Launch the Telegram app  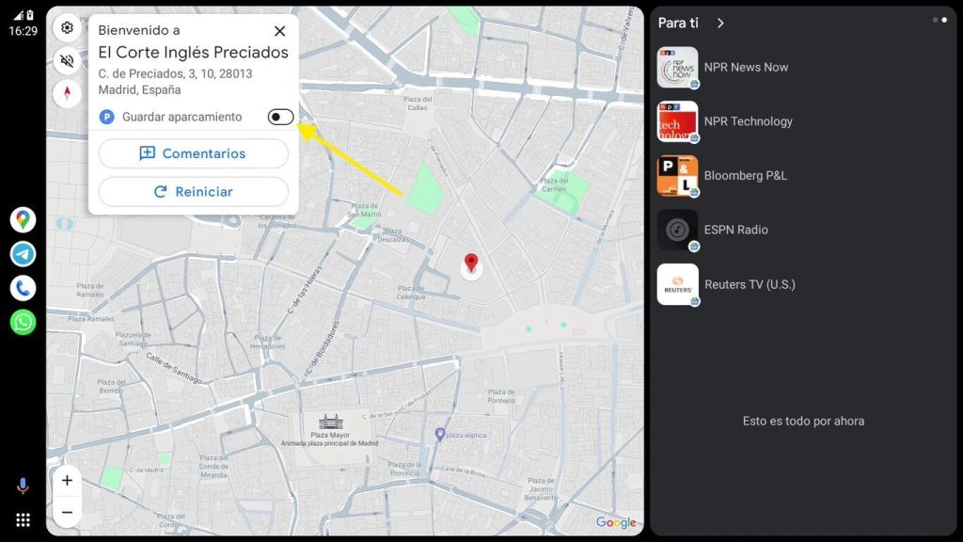pyautogui.click(x=23, y=254)
